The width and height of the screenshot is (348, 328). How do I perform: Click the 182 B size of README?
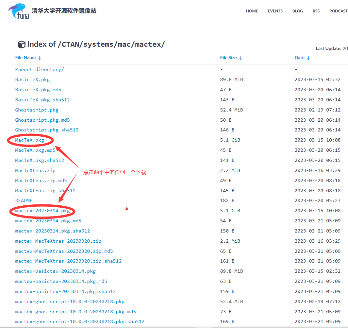(x=227, y=200)
